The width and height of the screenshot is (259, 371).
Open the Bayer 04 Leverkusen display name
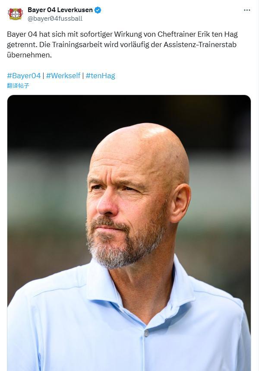coord(60,10)
